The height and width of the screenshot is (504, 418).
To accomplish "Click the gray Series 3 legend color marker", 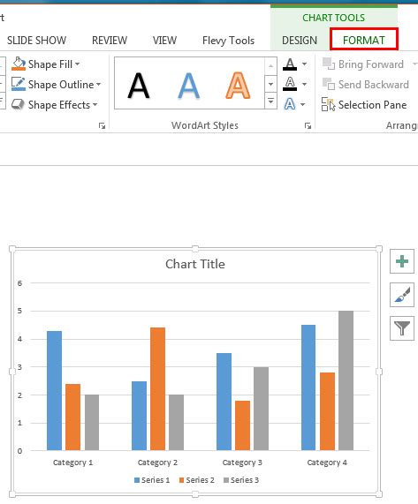I will tap(226, 480).
